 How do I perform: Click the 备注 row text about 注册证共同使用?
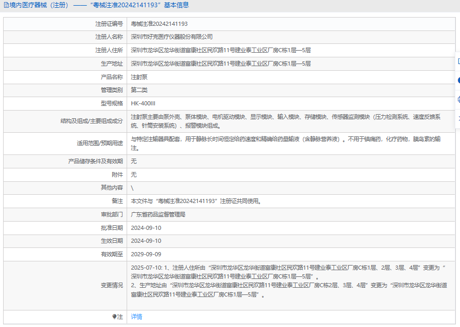[x=195, y=201]
